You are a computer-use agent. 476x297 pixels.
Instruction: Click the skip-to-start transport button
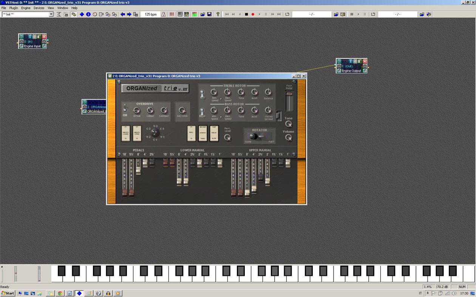(227, 14)
